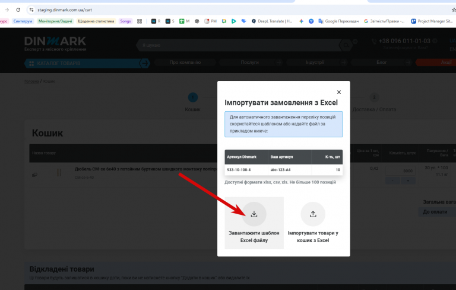
Task: Close the Excel import dialog
Action: [339, 92]
